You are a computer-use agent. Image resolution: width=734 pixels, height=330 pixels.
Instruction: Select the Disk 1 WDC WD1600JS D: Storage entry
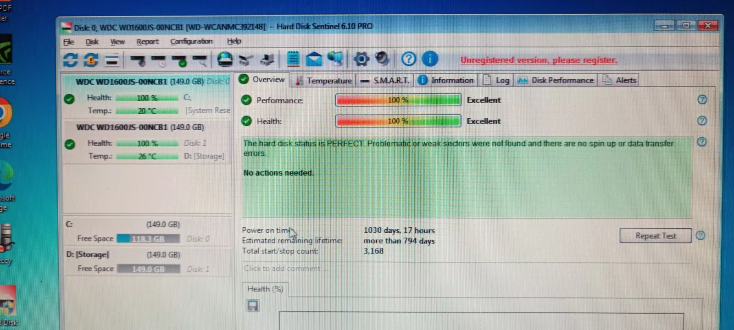(147, 142)
